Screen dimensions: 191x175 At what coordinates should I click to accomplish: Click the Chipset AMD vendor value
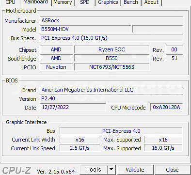[x=56, y=49]
